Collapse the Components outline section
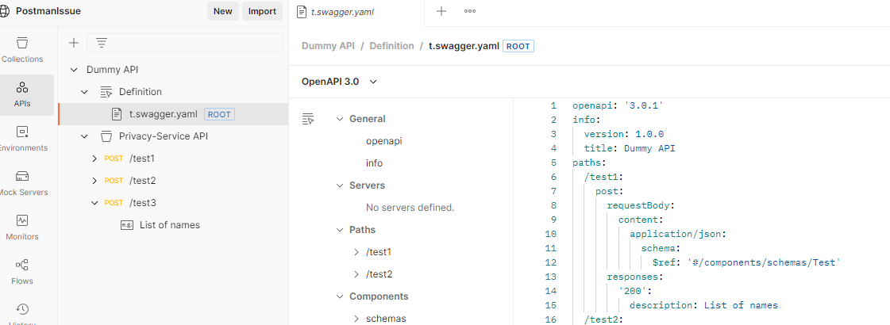 [340, 296]
